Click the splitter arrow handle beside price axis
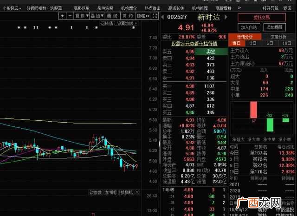 [160, 144]
